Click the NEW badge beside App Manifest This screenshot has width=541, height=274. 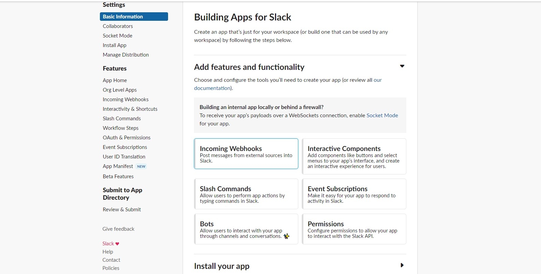click(141, 166)
